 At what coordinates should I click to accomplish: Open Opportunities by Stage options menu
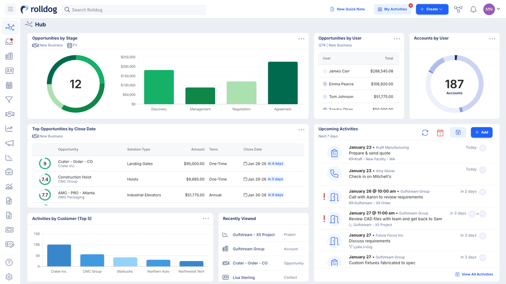301,39
